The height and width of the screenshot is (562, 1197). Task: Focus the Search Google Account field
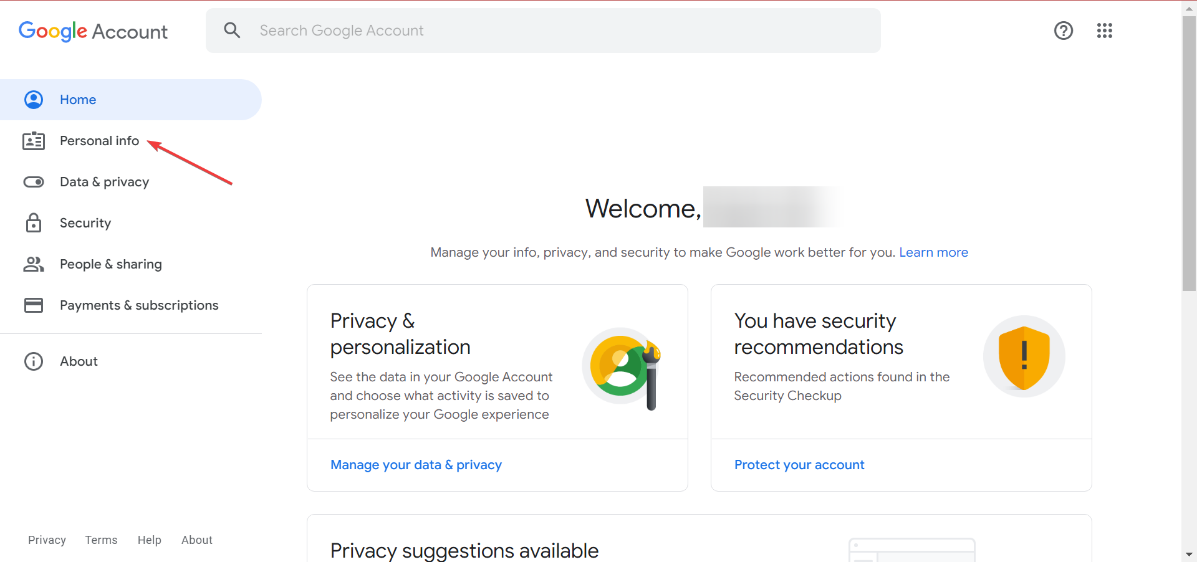coord(543,31)
